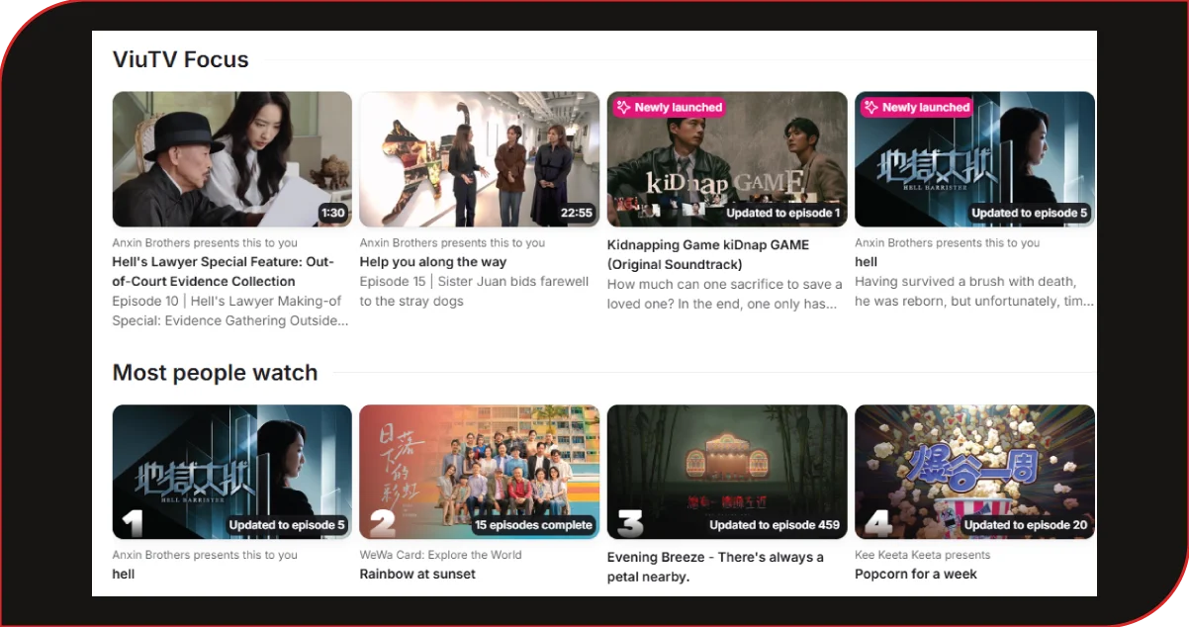This screenshot has height=627, width=1189.
Task: Click Kee Keeta Keeta presents sponsor text
Action: [923, 555]
